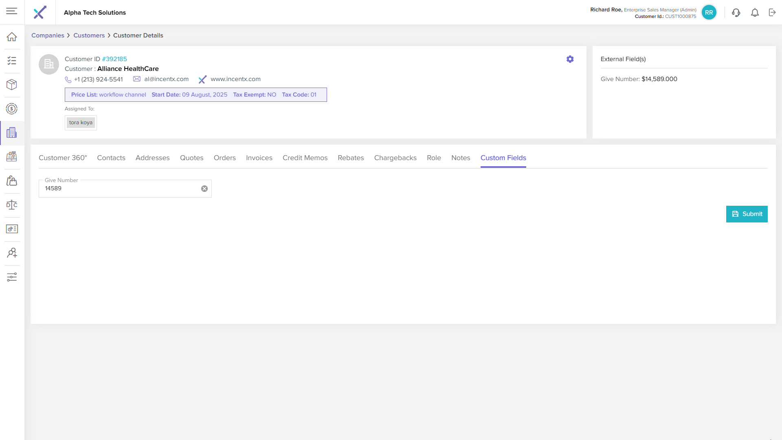Open the notifications bell
782x440 pixels.
click(x=755, y=13)
